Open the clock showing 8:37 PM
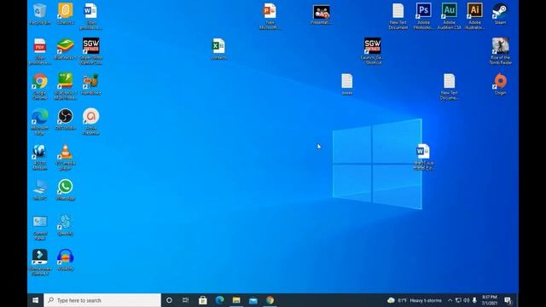This screenshot has height=307, width=546. click(489, 300)
